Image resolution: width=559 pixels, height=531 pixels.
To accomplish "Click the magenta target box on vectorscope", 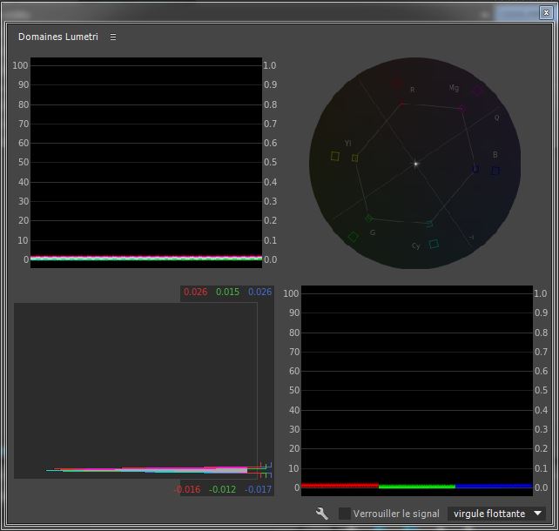I will 477,90.
